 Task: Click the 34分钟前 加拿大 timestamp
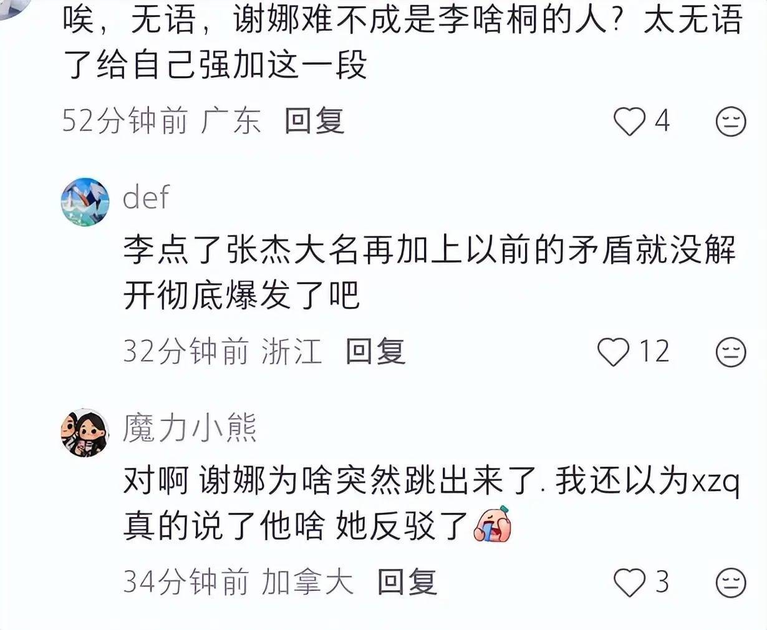238,583
